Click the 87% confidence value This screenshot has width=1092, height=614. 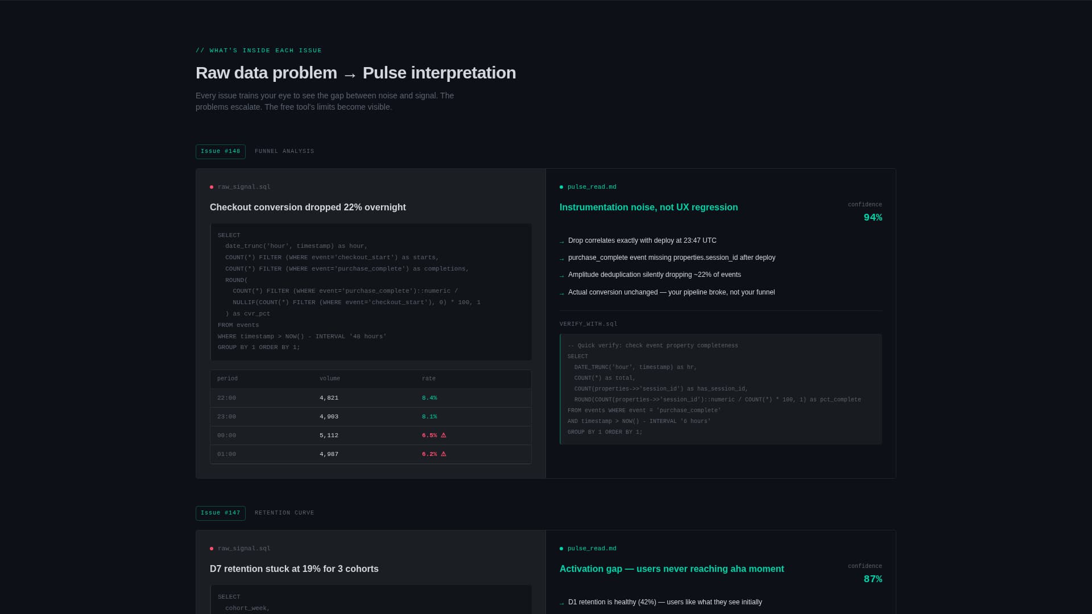pos(872,579)
